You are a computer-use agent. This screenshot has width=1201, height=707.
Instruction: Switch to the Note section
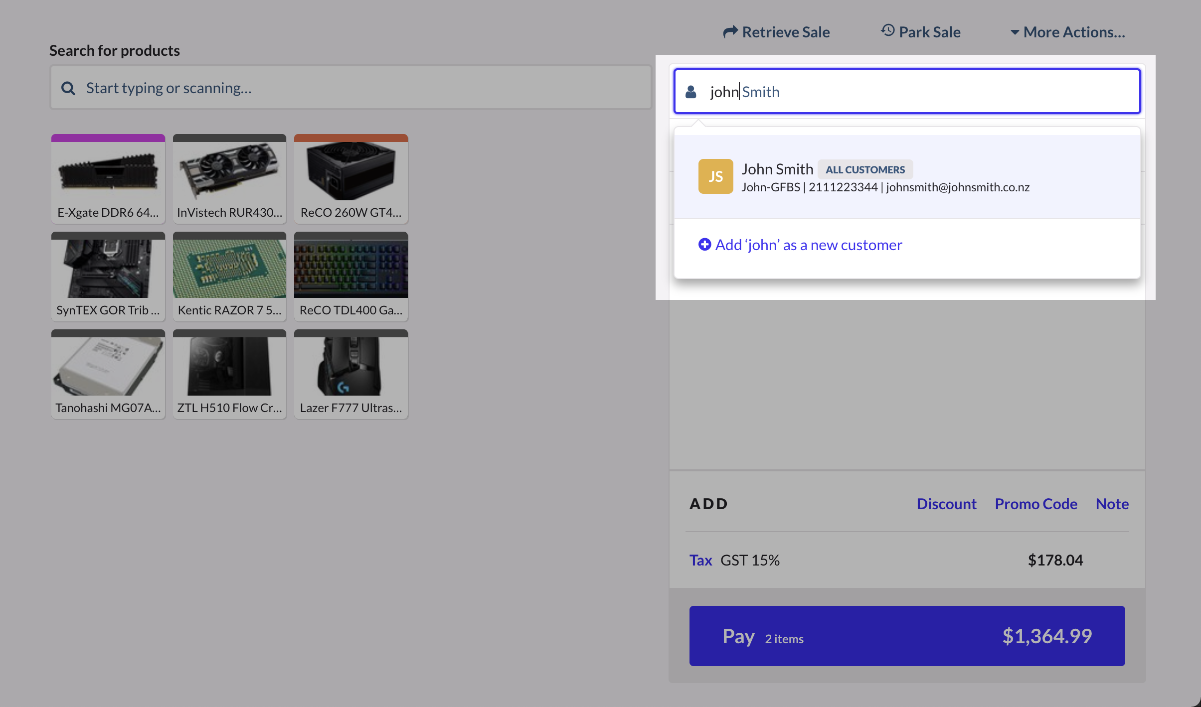click(x=1112, y=503)
